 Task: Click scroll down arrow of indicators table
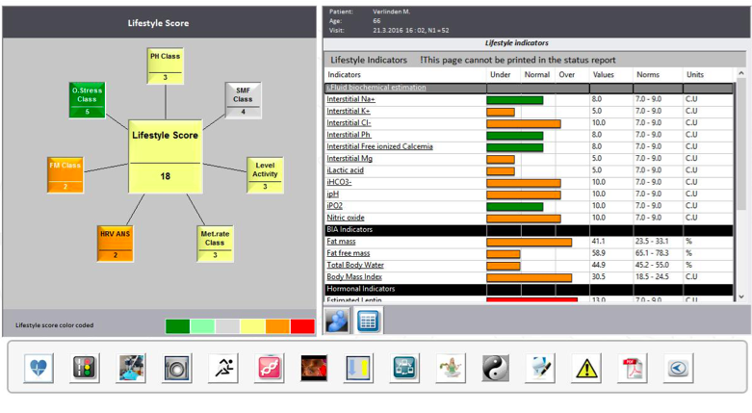pyautogui.click(x=741, y=297)
